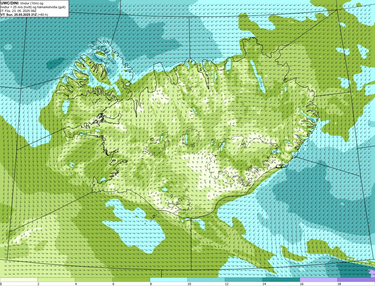Click the 12–14 m/s teal legend swatch

244,280
